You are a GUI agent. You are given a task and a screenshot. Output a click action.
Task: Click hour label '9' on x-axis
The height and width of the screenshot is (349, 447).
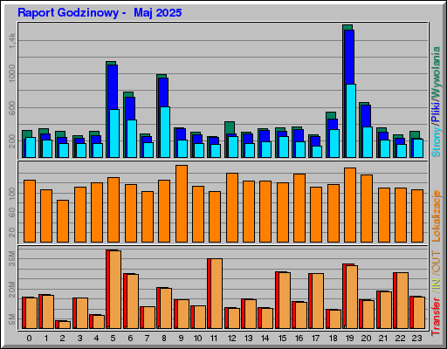click(x=181, y=339)
